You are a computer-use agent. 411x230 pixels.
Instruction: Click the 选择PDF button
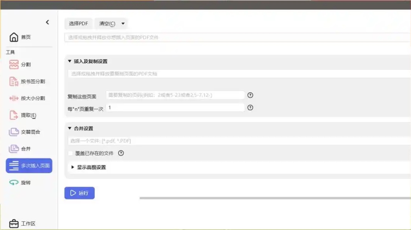pyautogui.click(x=78, y=24)
